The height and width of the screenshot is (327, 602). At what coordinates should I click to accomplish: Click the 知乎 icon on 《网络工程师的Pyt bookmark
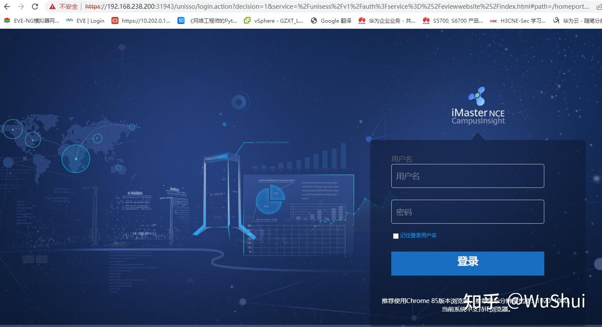pos(181,20)
